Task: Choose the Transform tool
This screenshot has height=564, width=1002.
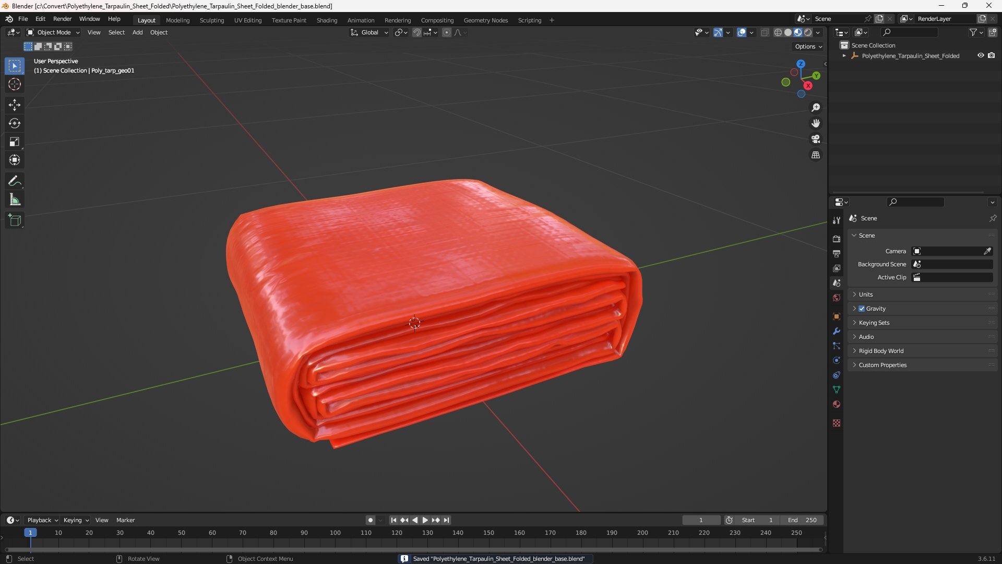Action: (15, 160)
